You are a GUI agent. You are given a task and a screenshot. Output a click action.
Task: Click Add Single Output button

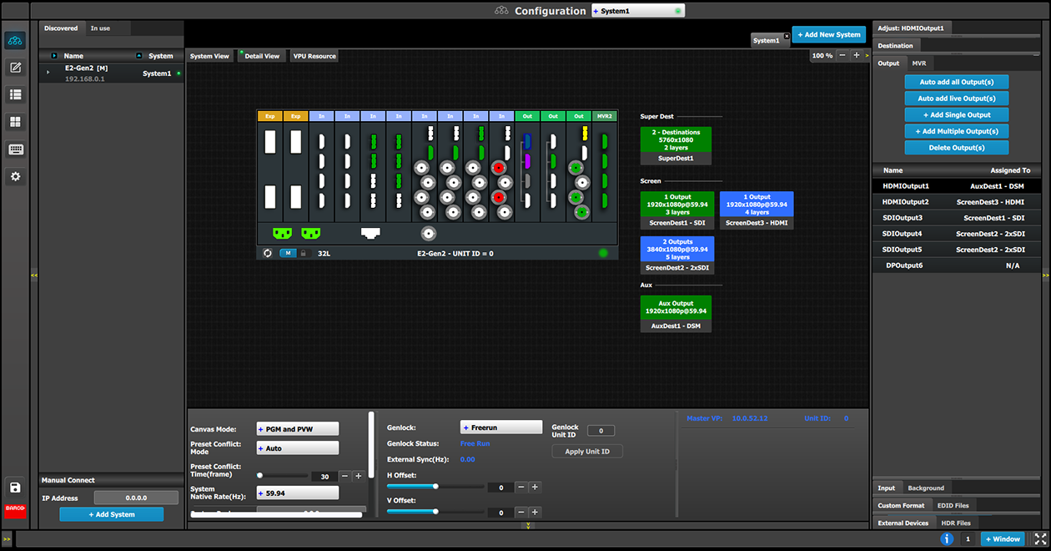[x=957, y=114]
